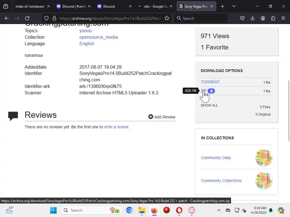290x217 pixels.
Task: Click Community Data thumbnail image
Action: 264,158
